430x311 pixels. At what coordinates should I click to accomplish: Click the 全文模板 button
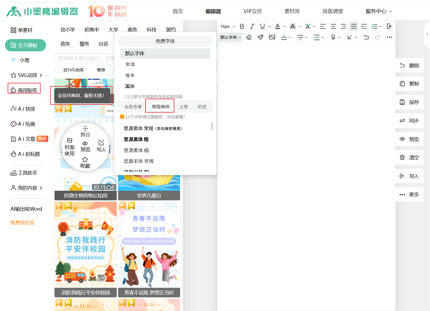point(25,45)
